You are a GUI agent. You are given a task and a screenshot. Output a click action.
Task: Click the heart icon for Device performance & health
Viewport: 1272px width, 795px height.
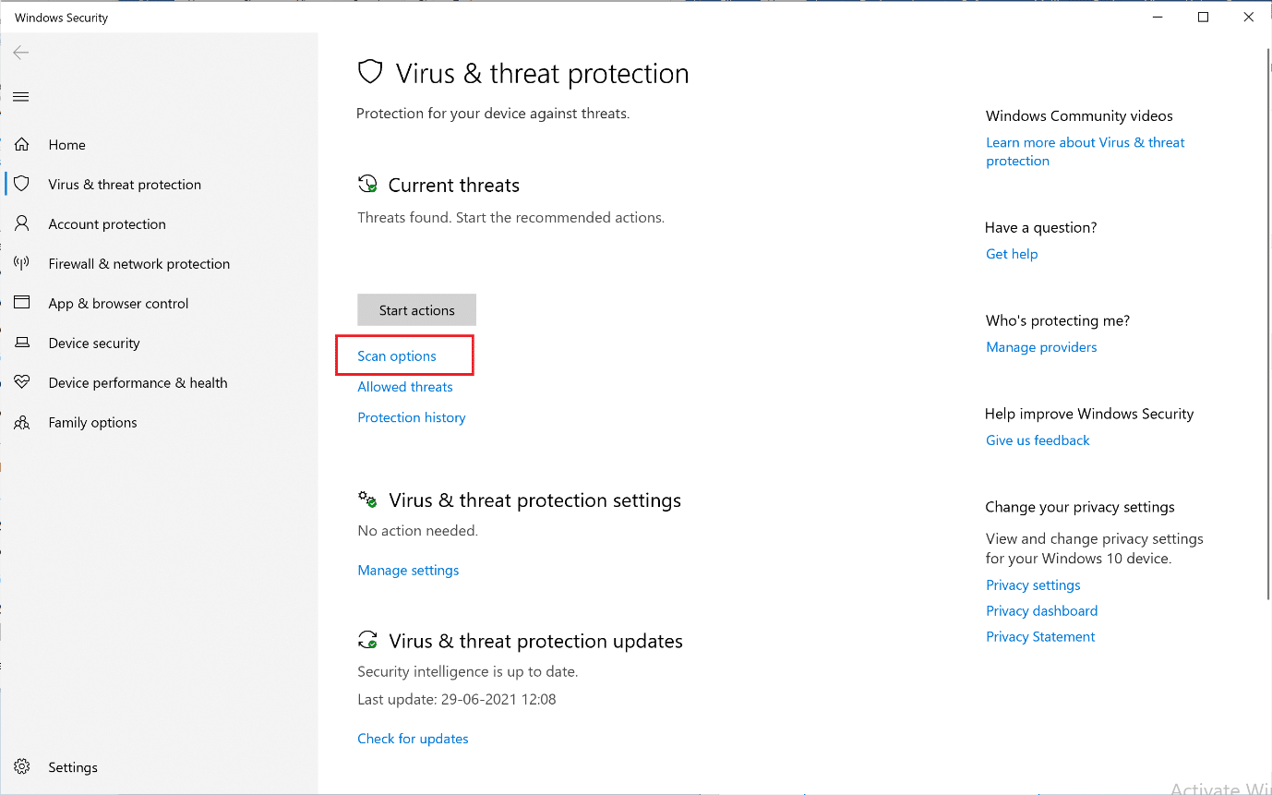pyautogui.click(x=22, y=382)
